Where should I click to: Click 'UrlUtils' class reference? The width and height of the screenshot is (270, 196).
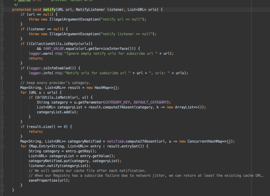point(45,97)
